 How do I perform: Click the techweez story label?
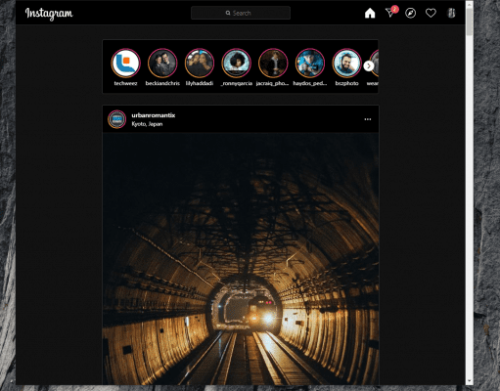coord(125,83)
